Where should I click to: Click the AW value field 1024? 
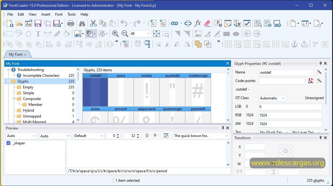point(290,124)
